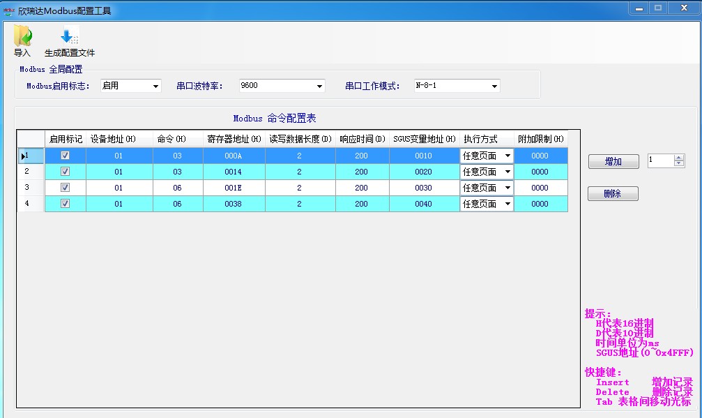Click the 导入 import folder icon

[22, 36]
